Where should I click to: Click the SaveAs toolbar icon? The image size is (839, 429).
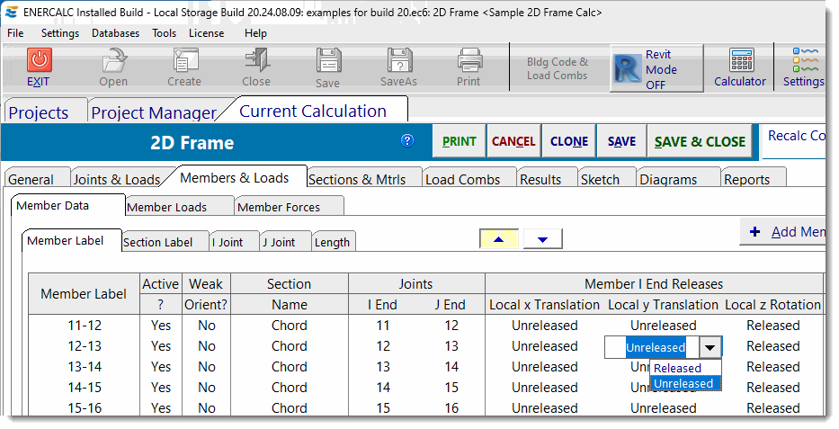[399, 61]
